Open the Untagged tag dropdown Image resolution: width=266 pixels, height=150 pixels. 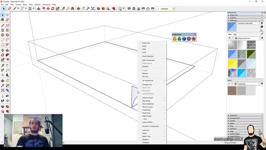(x=174, y=9)
